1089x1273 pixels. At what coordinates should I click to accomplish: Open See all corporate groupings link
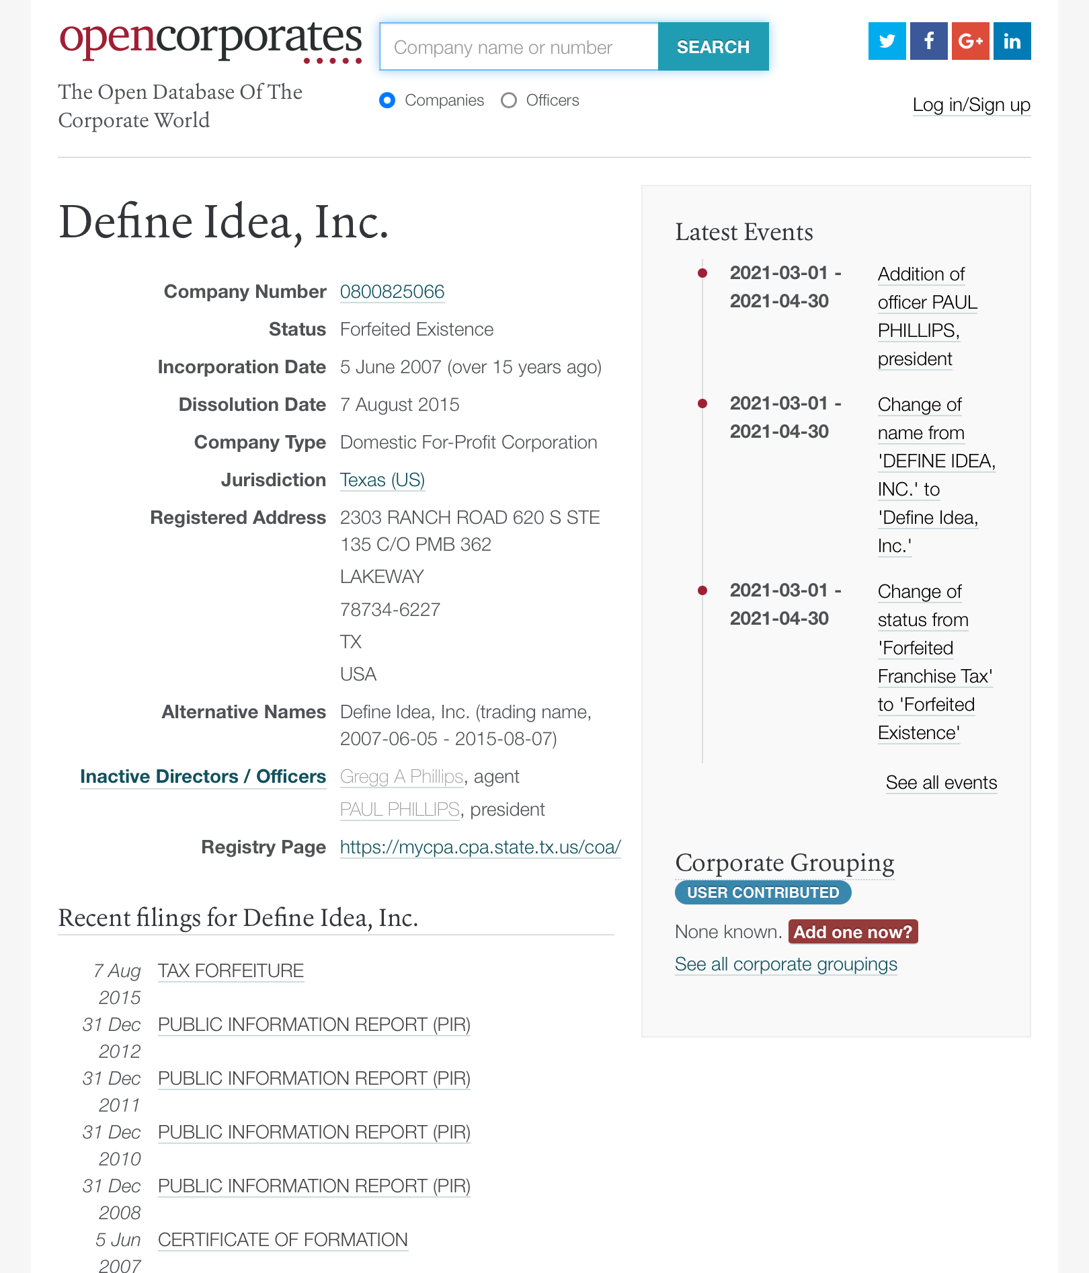786,964
